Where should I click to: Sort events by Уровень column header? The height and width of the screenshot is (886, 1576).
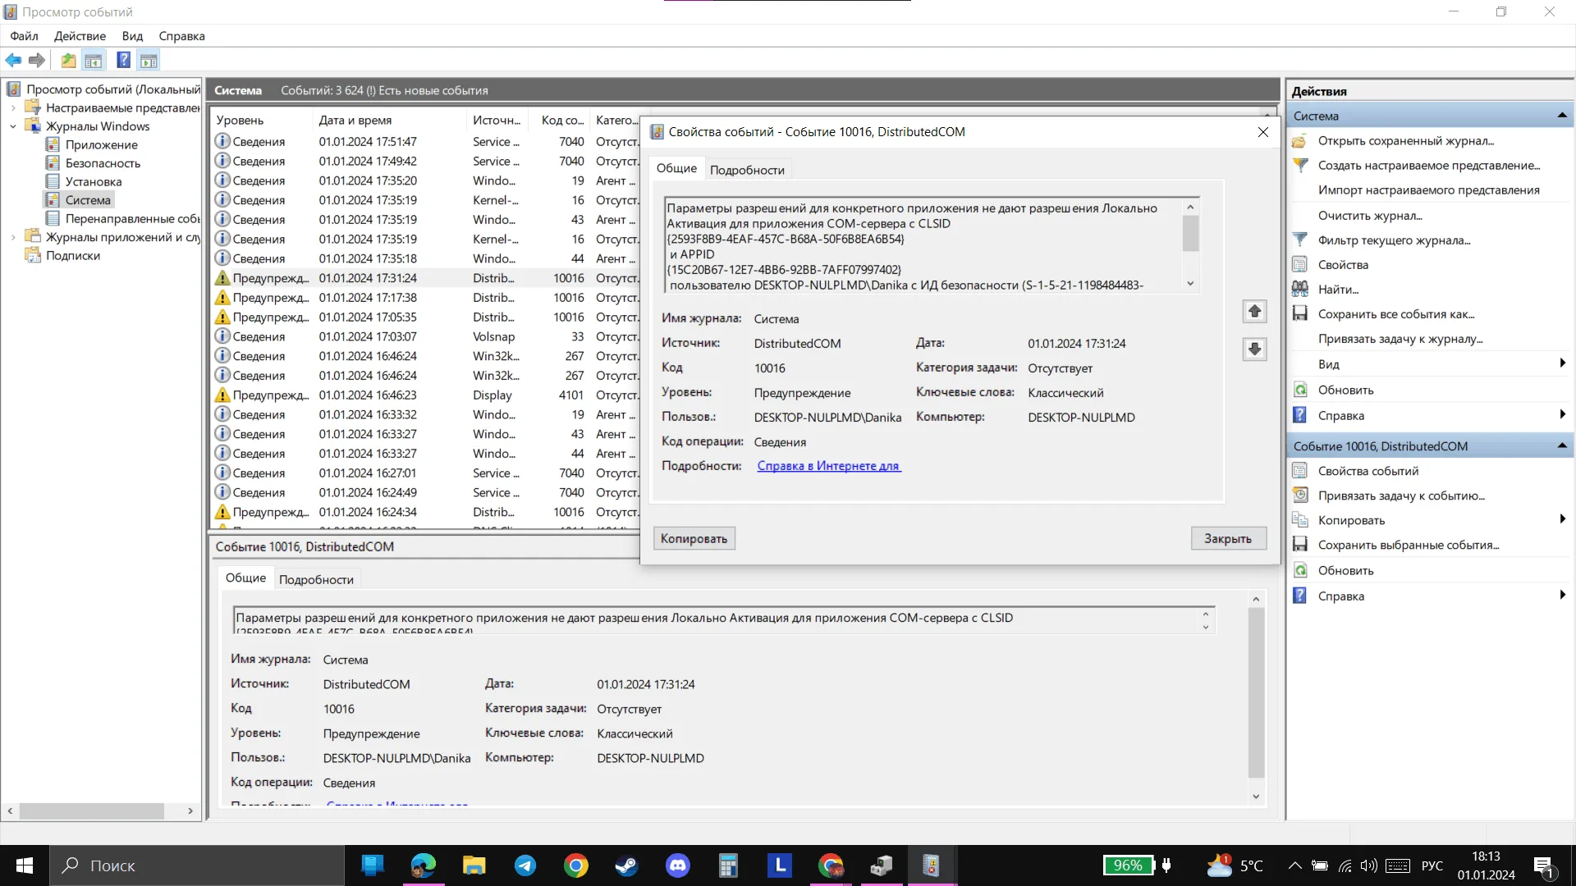click(x=262, y=120)
